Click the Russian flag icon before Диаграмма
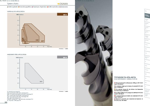Image resolution: width=150 pixels, height=106 pixels. pyautogui.click(x=60, y=7)
